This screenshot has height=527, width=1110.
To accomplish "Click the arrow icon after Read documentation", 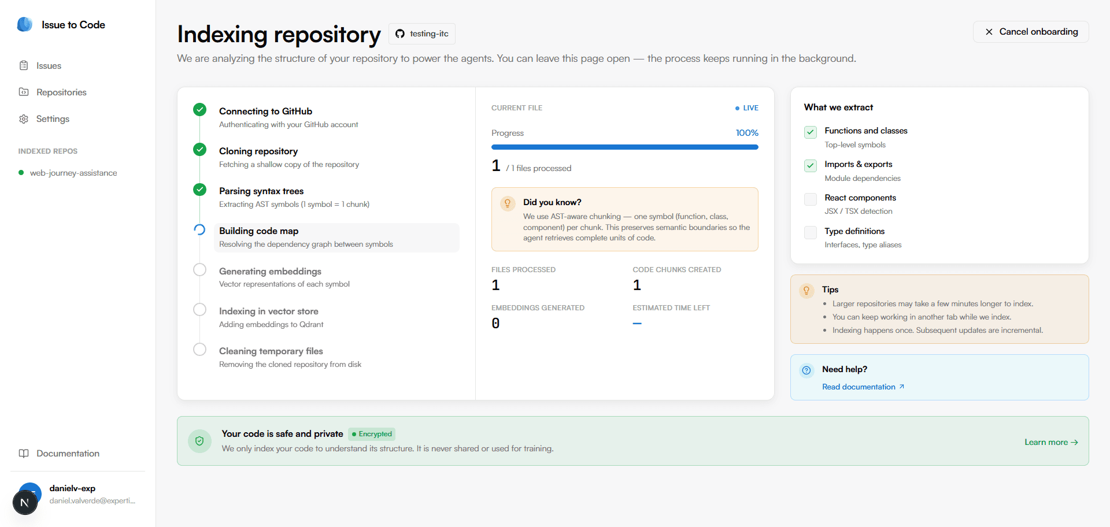I will tap(901, 387).
